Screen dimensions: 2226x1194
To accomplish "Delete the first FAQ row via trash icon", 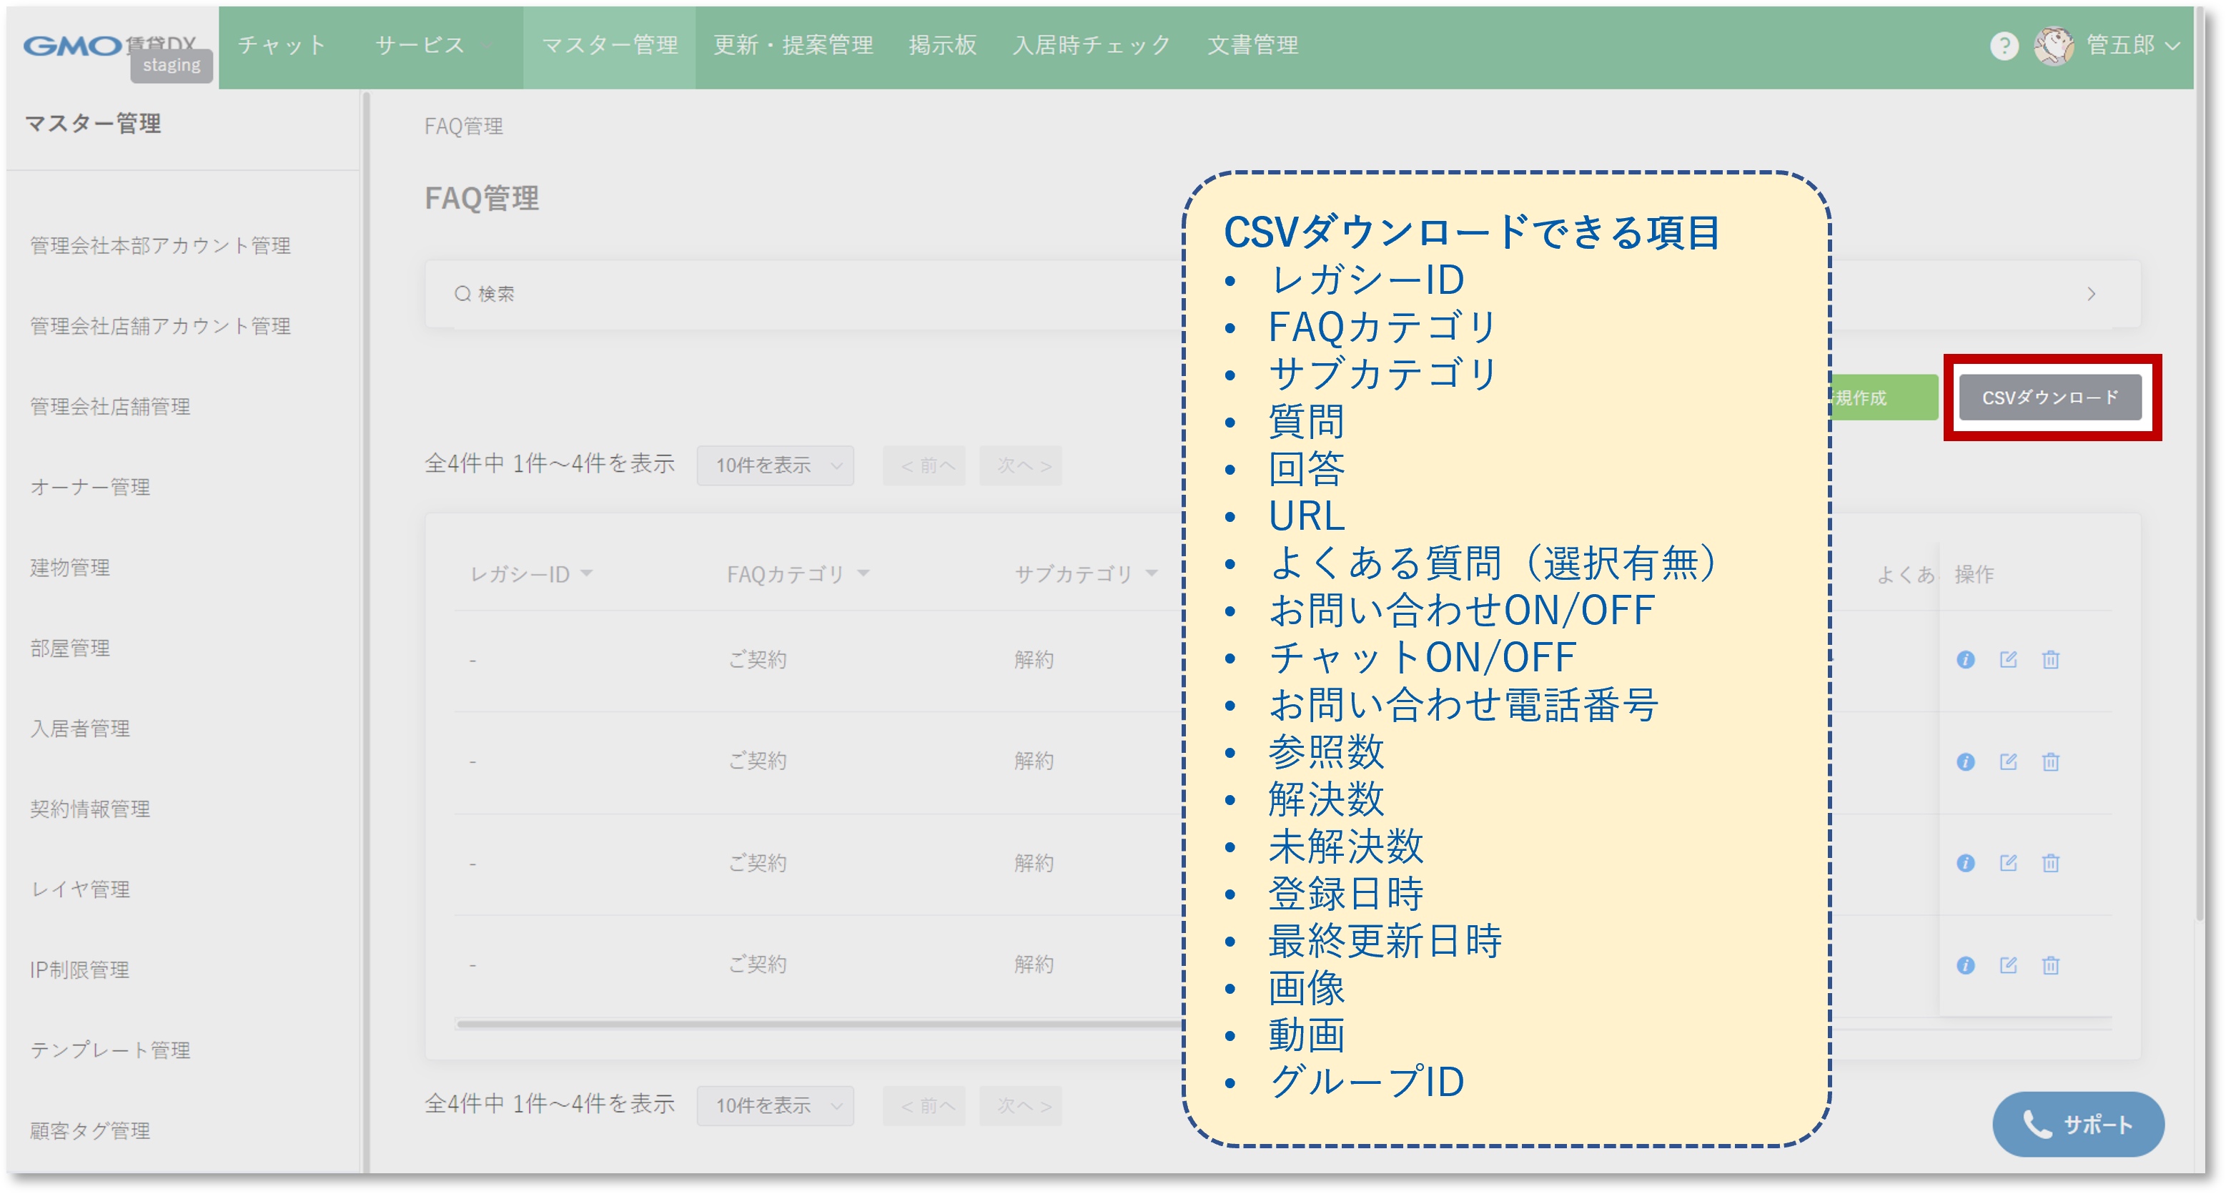I will [2051, 660].
